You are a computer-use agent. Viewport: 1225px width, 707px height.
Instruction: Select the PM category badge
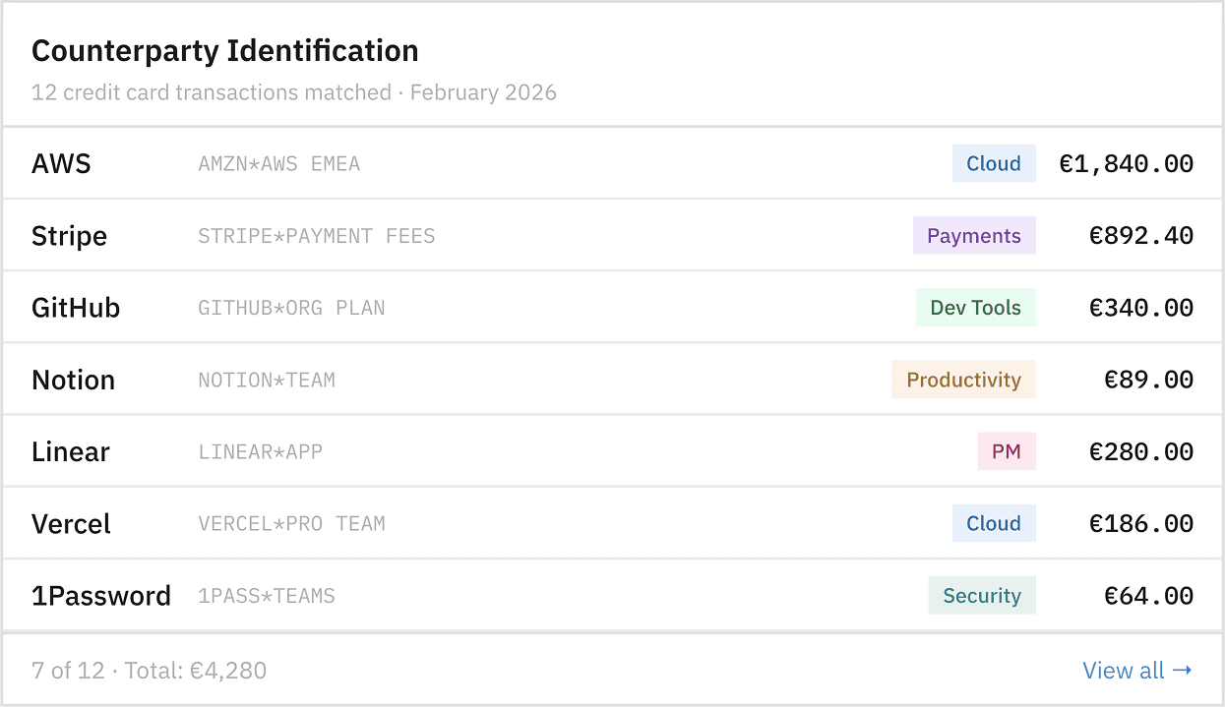coord(1006,452)
